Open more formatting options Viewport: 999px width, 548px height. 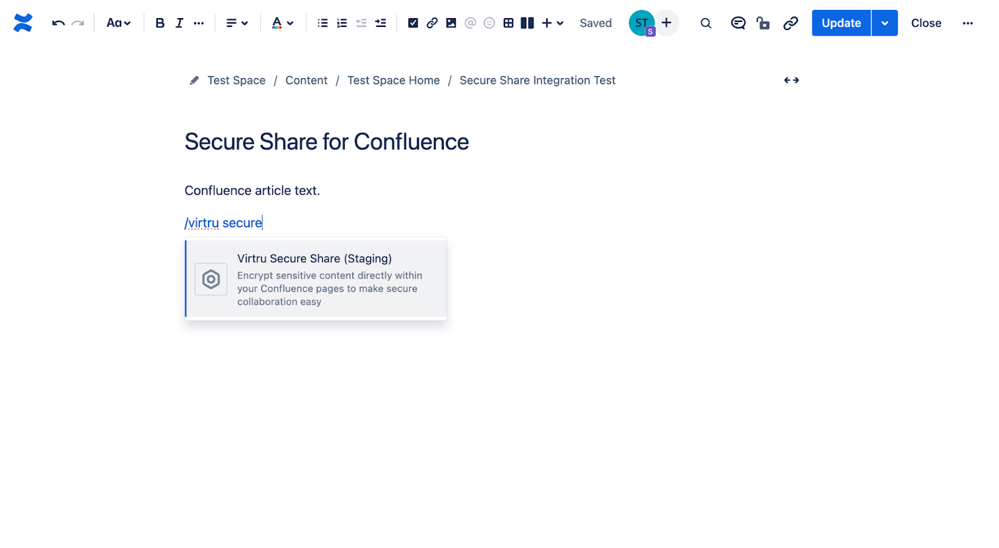199,23
